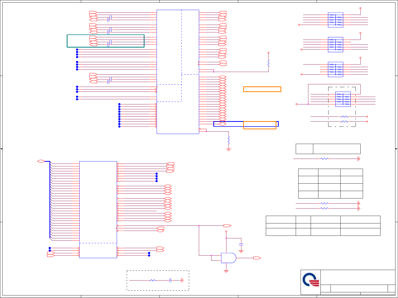Screen dimensions: 398x298
Task: Select the pull-down resistor below the large top chip
Action: point(228,140)
